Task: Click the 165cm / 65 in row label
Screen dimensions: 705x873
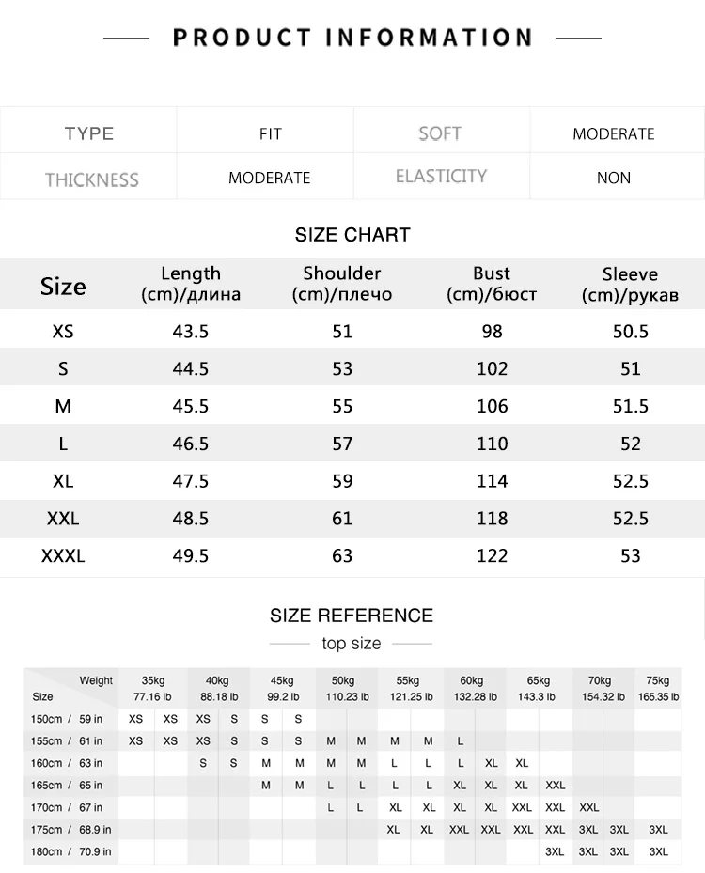Action: coord(66,785)
